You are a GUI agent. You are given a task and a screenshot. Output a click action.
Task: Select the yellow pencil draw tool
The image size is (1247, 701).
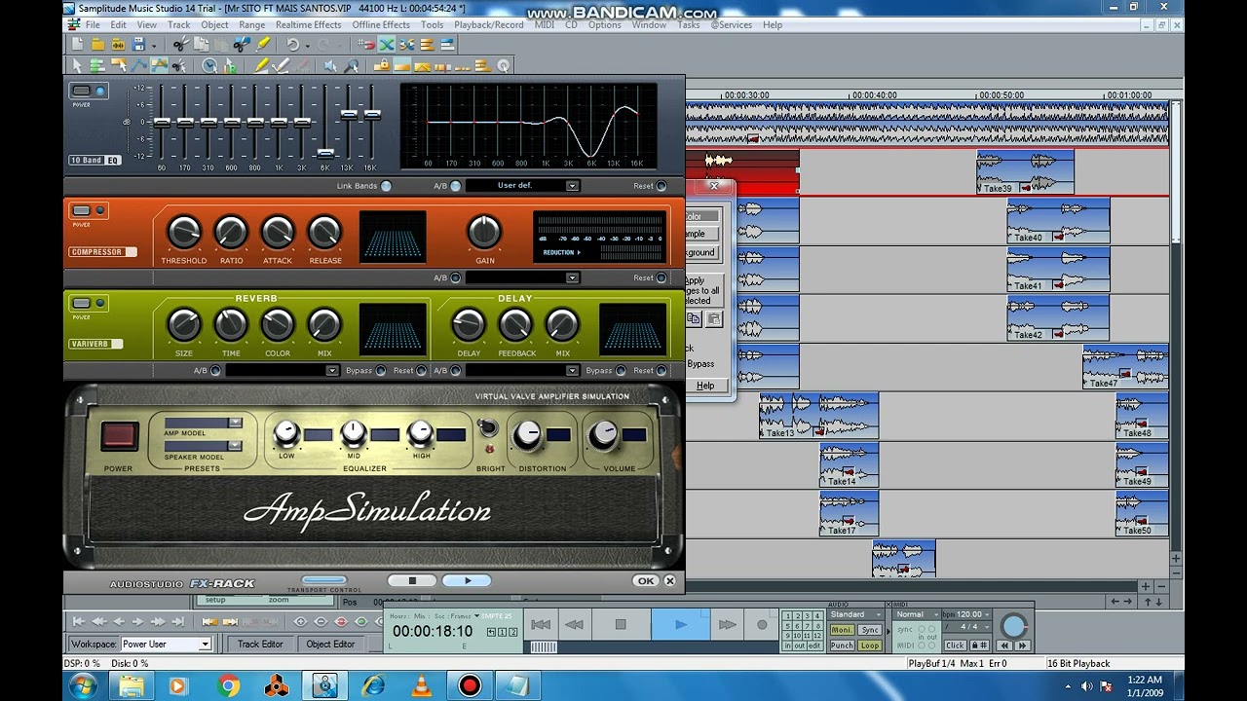(261, 66)
